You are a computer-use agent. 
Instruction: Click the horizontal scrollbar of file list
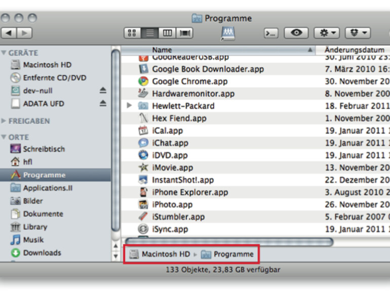click(229, 242)
